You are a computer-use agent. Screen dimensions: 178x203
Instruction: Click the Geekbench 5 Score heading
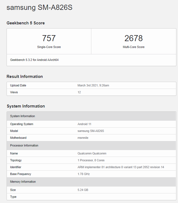(x=26, y=23)
